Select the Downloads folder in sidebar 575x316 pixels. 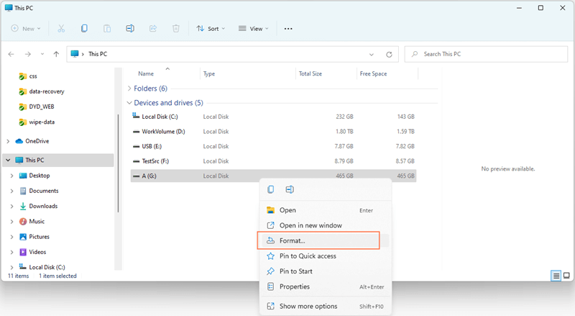tap(43, 206)
